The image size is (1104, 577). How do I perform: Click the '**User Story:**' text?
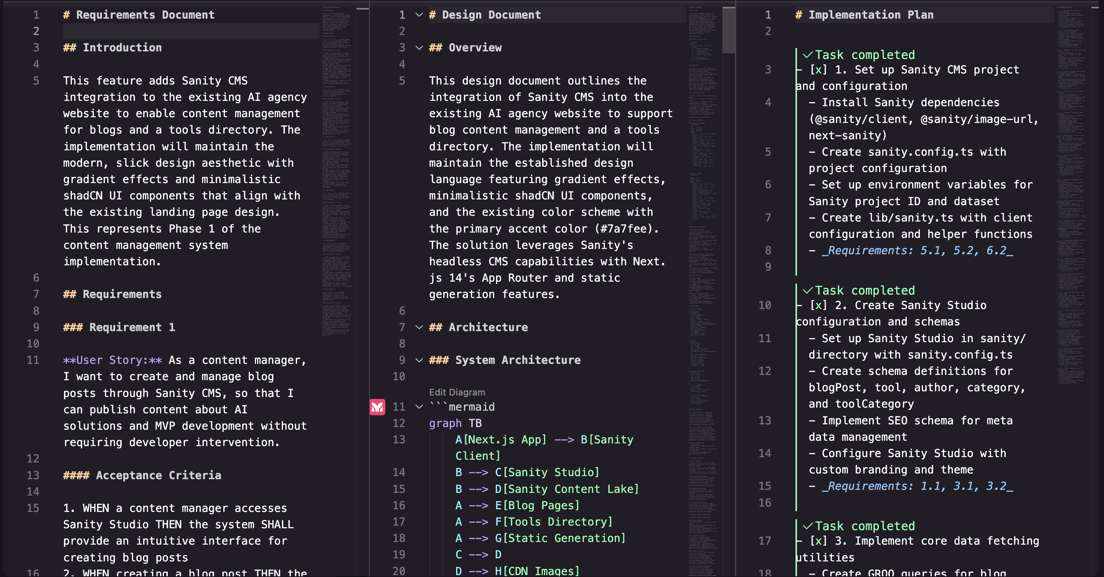click(113, 360)
